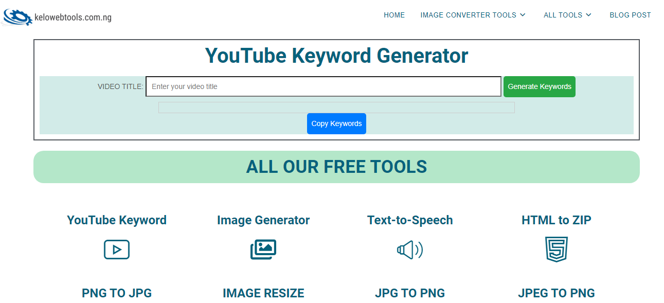Open the YouTube play-button tool icon

click(117, 250)
